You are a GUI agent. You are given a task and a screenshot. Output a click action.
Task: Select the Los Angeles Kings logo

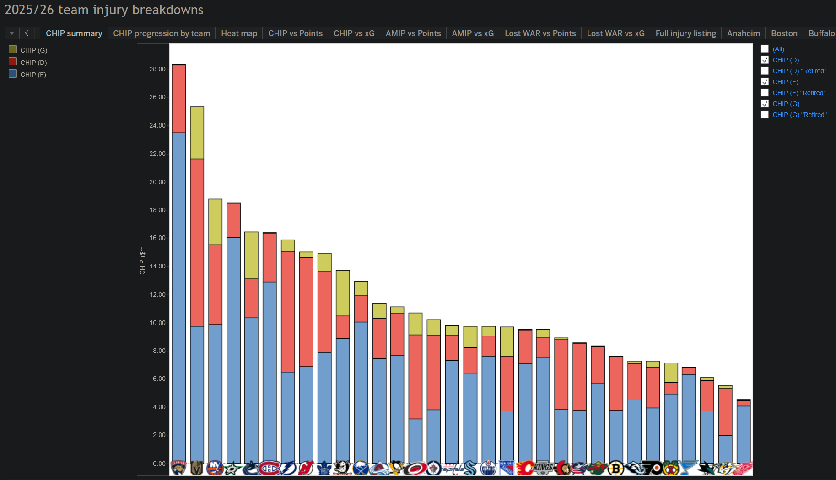543,467
